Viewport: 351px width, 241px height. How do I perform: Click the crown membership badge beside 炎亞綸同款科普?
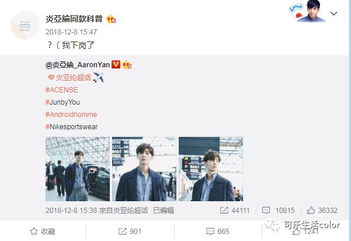point(111,19)
